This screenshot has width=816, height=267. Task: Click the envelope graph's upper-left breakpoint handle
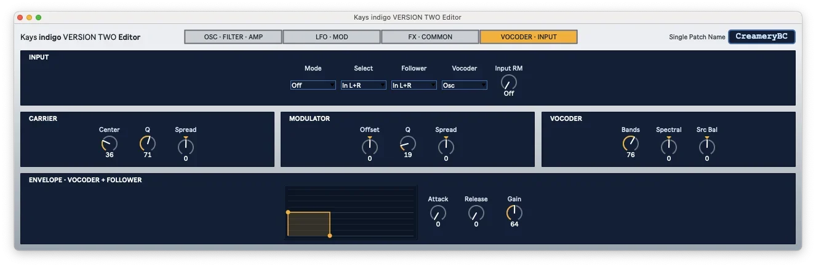[x=288, y=212]
